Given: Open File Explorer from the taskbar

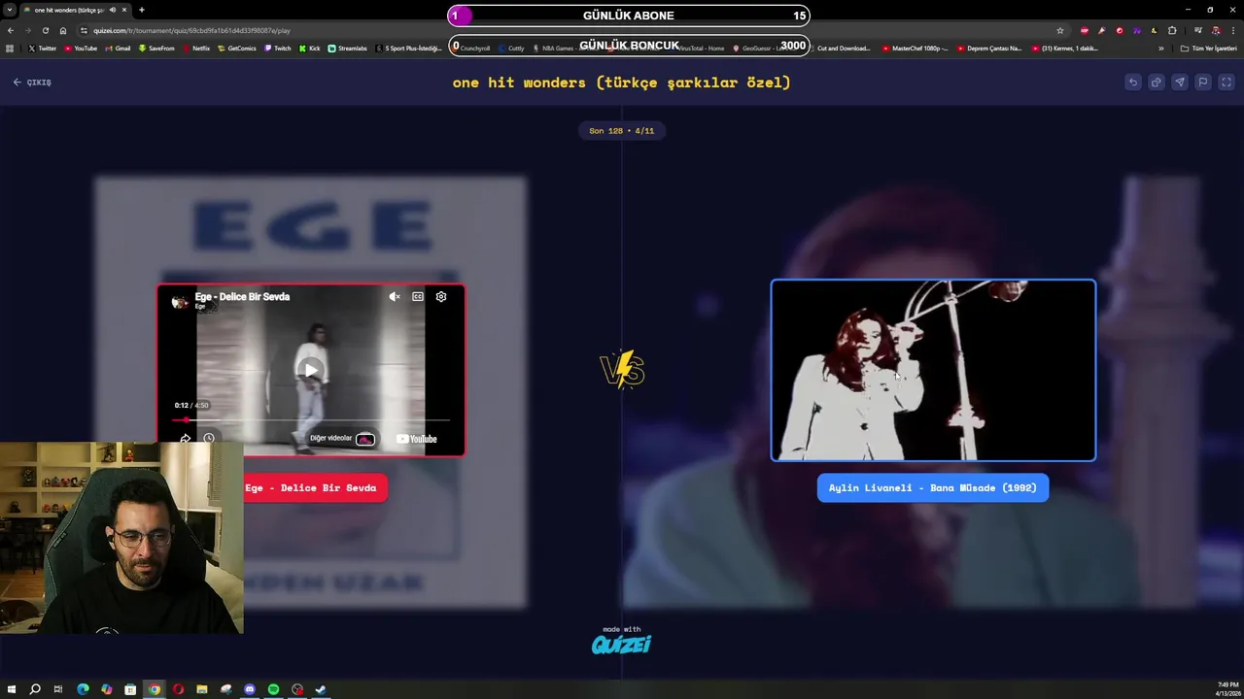Looking at the screenshot, I should tap(202, 689).
